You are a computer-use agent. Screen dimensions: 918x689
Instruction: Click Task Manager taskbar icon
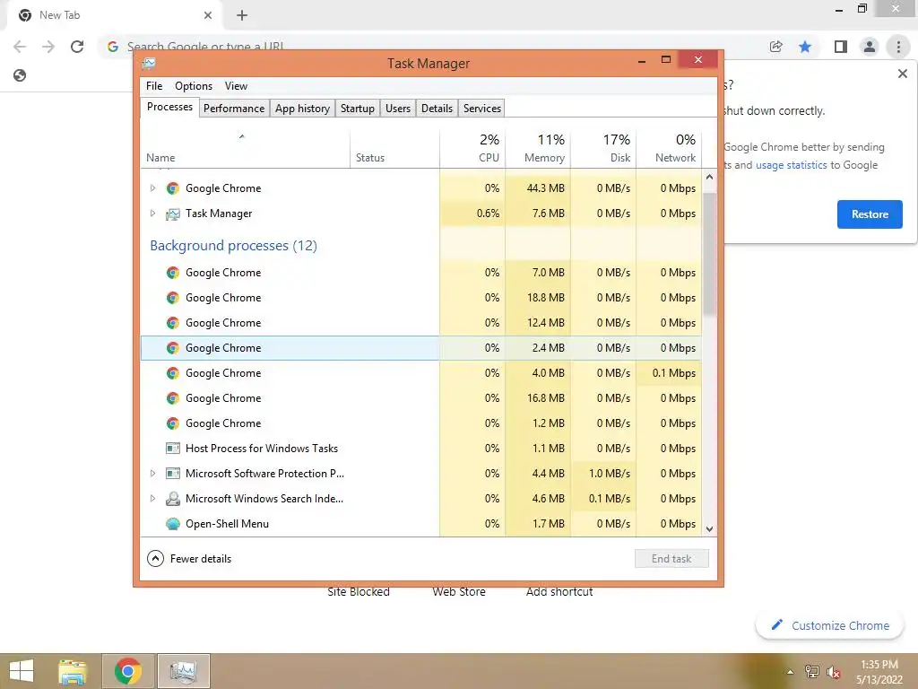[x=183, y=671]
